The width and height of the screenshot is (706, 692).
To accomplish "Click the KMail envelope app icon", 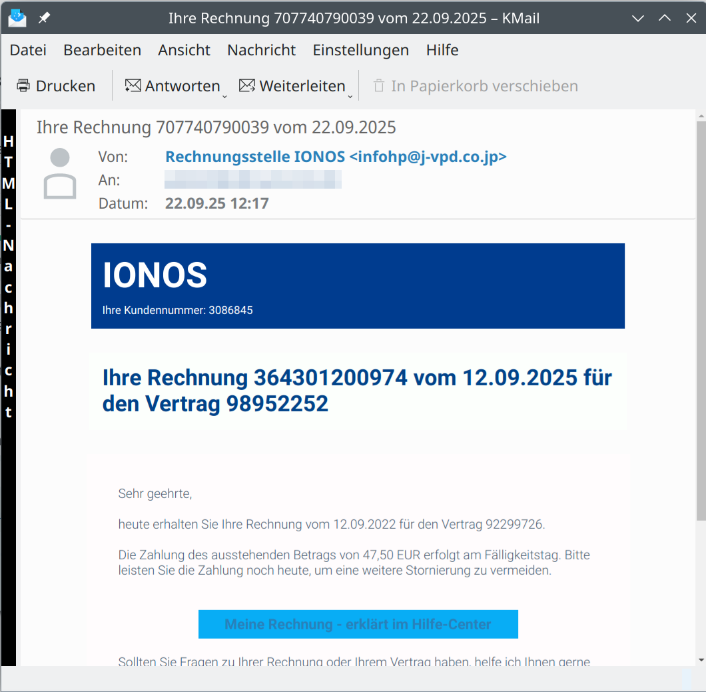I will [17, 18].
